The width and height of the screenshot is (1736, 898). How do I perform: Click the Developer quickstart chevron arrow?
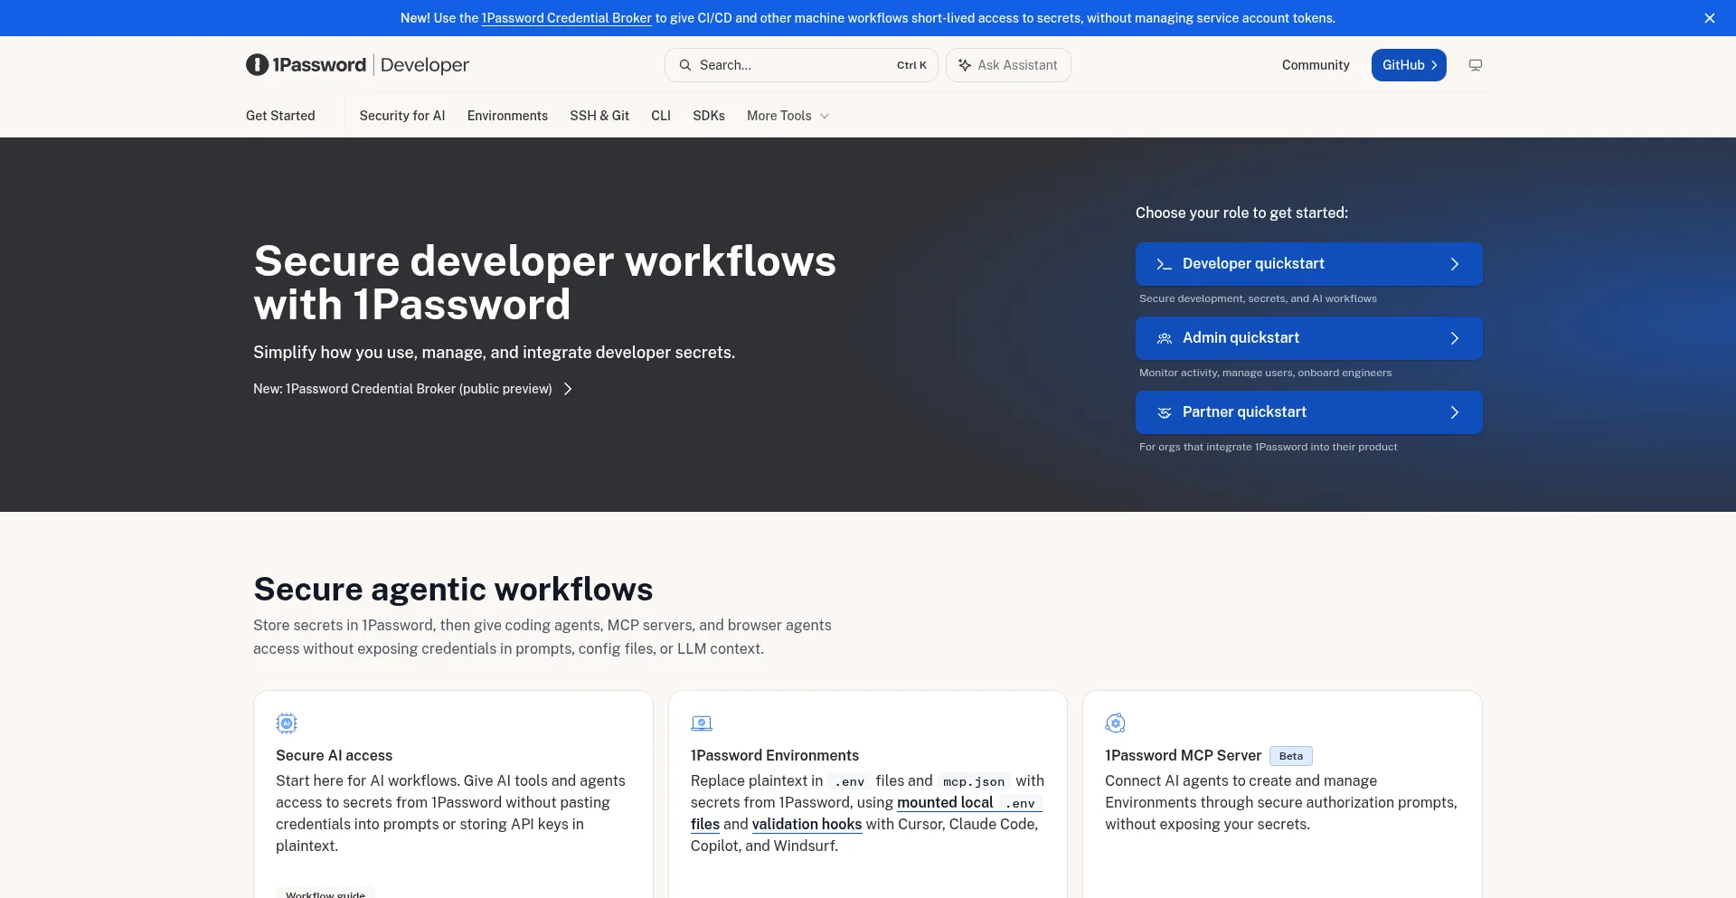tap(1455, 264)
